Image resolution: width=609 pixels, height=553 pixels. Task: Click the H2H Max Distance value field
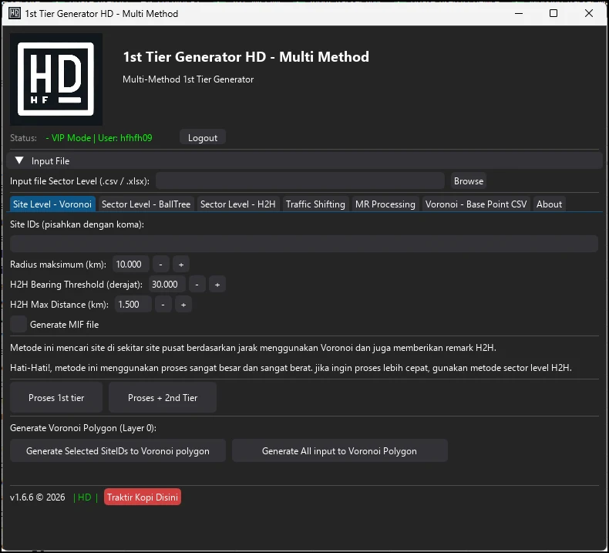[133, 304]
